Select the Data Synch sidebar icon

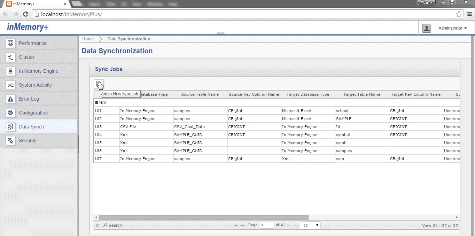click(10, 127)
